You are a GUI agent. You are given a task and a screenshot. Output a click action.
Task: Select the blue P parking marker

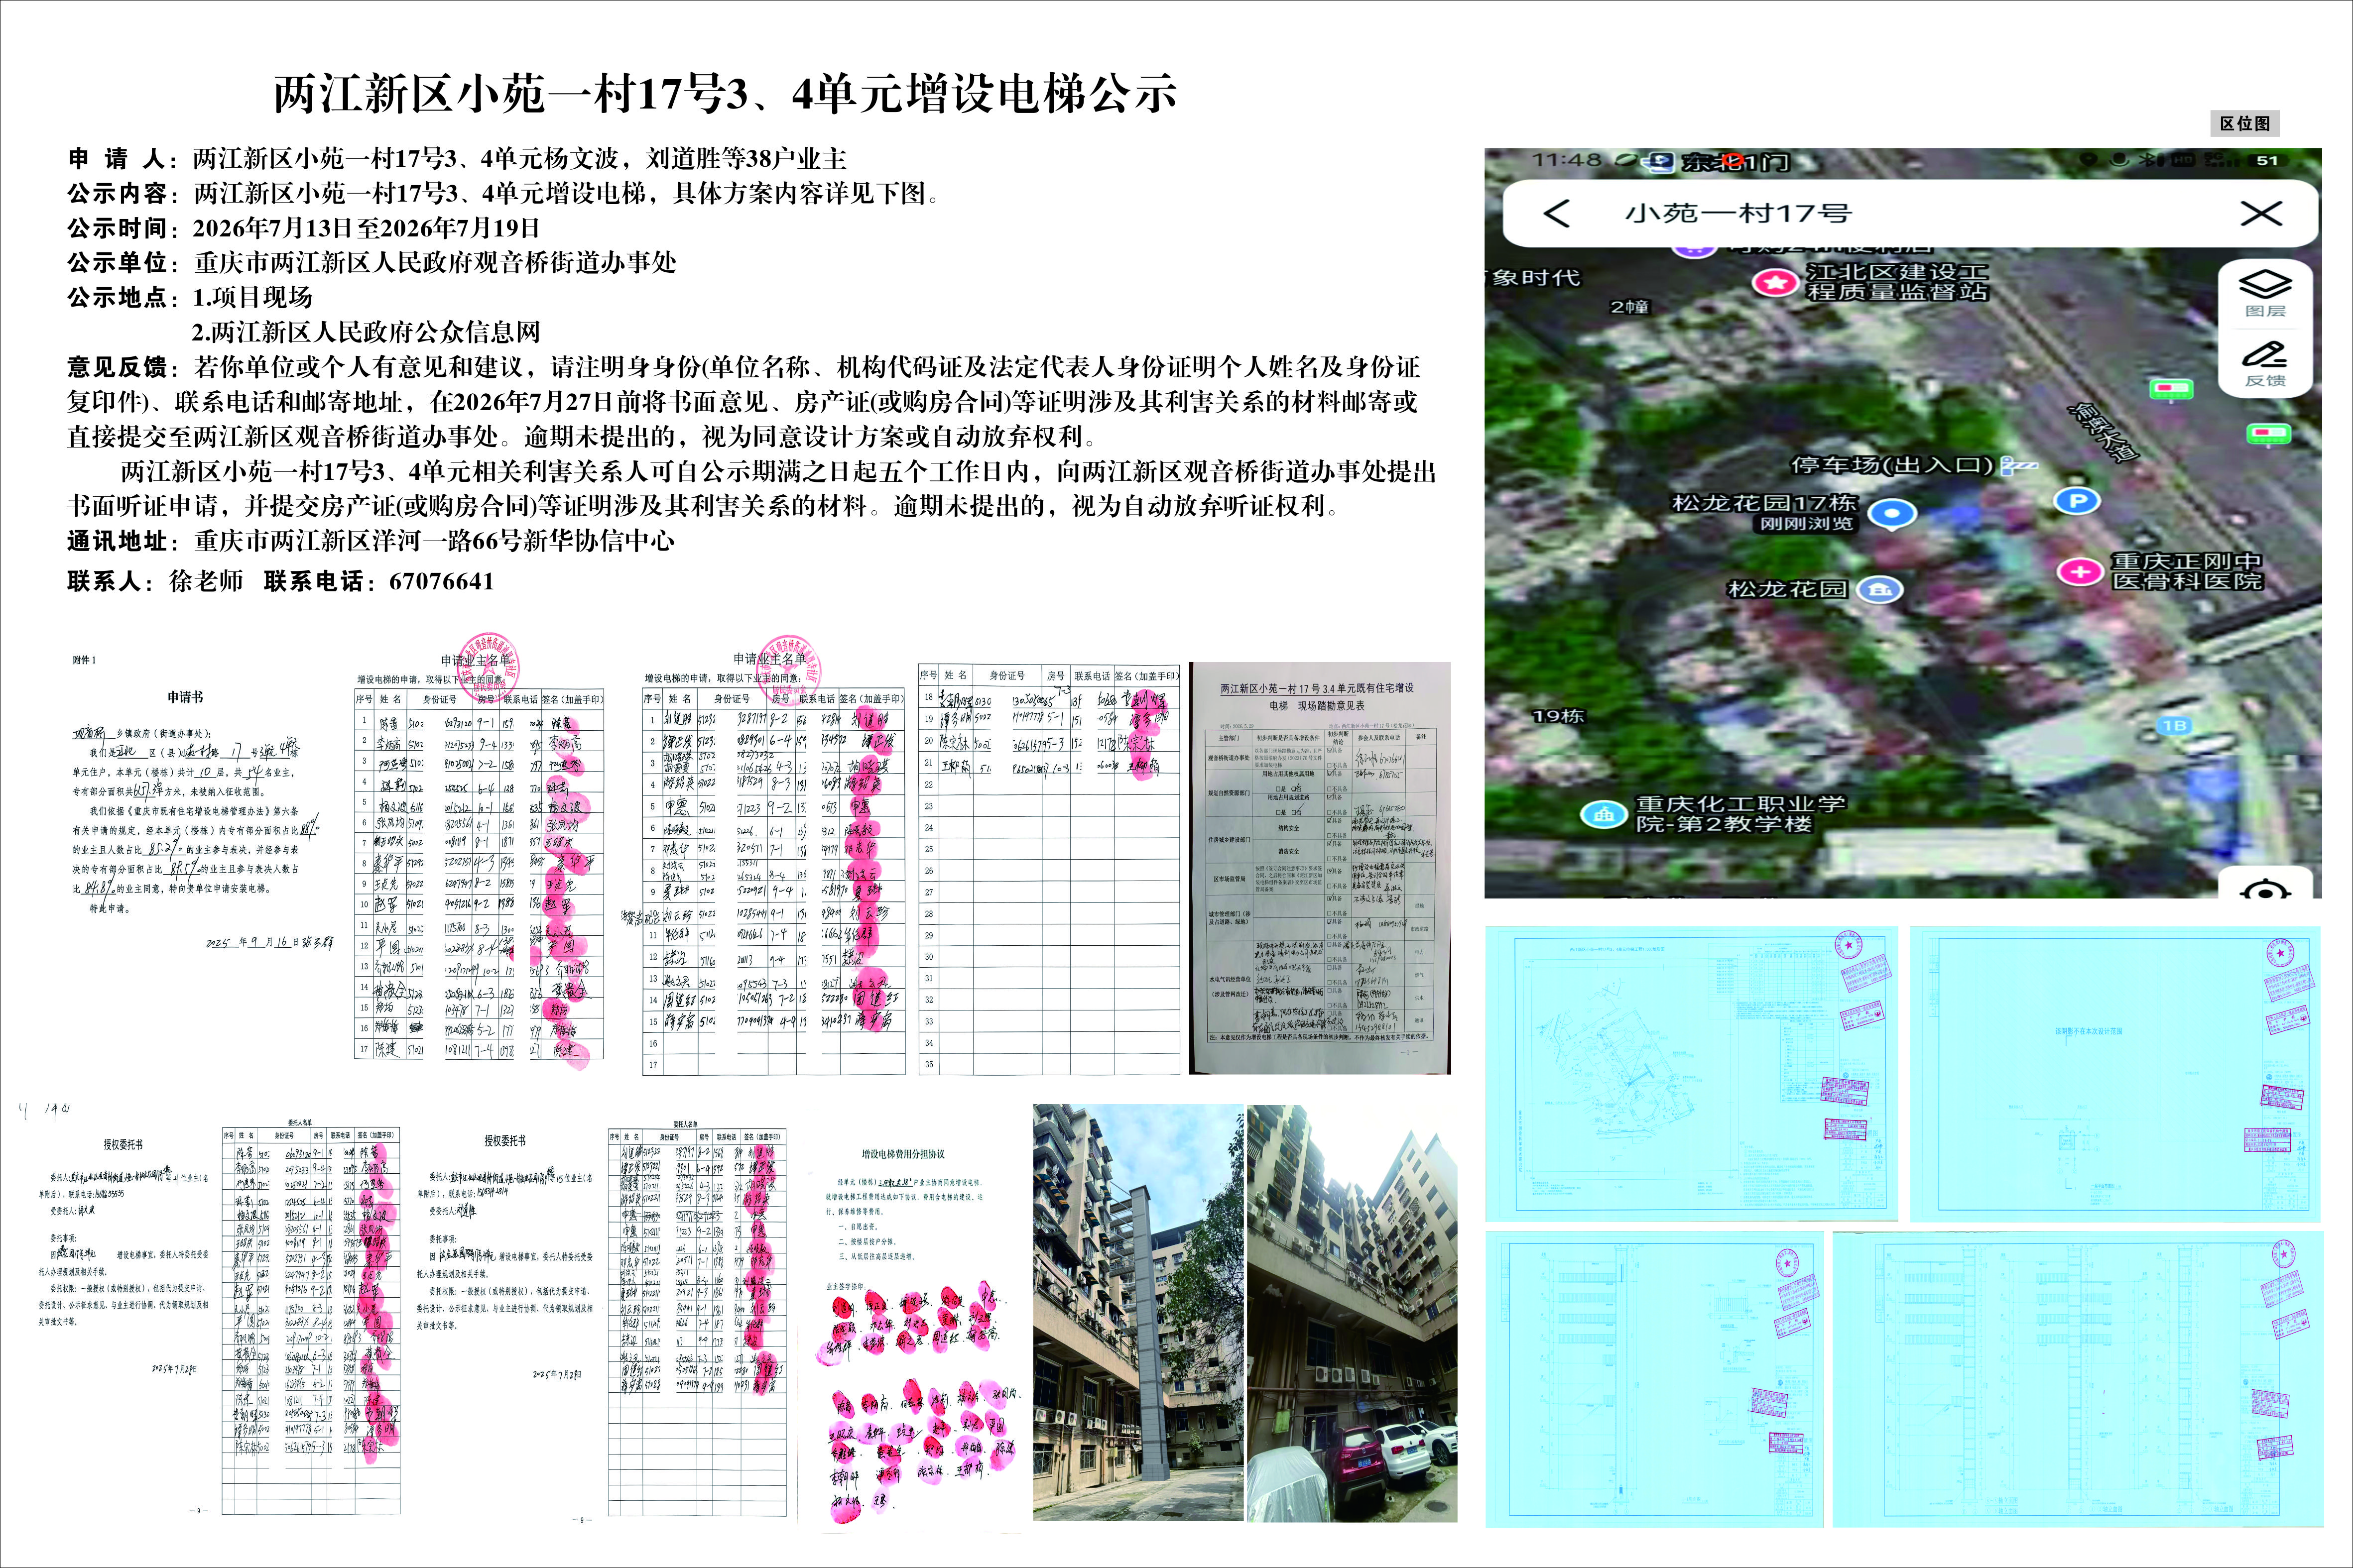pyautogui.click(x=2077, y=501)
